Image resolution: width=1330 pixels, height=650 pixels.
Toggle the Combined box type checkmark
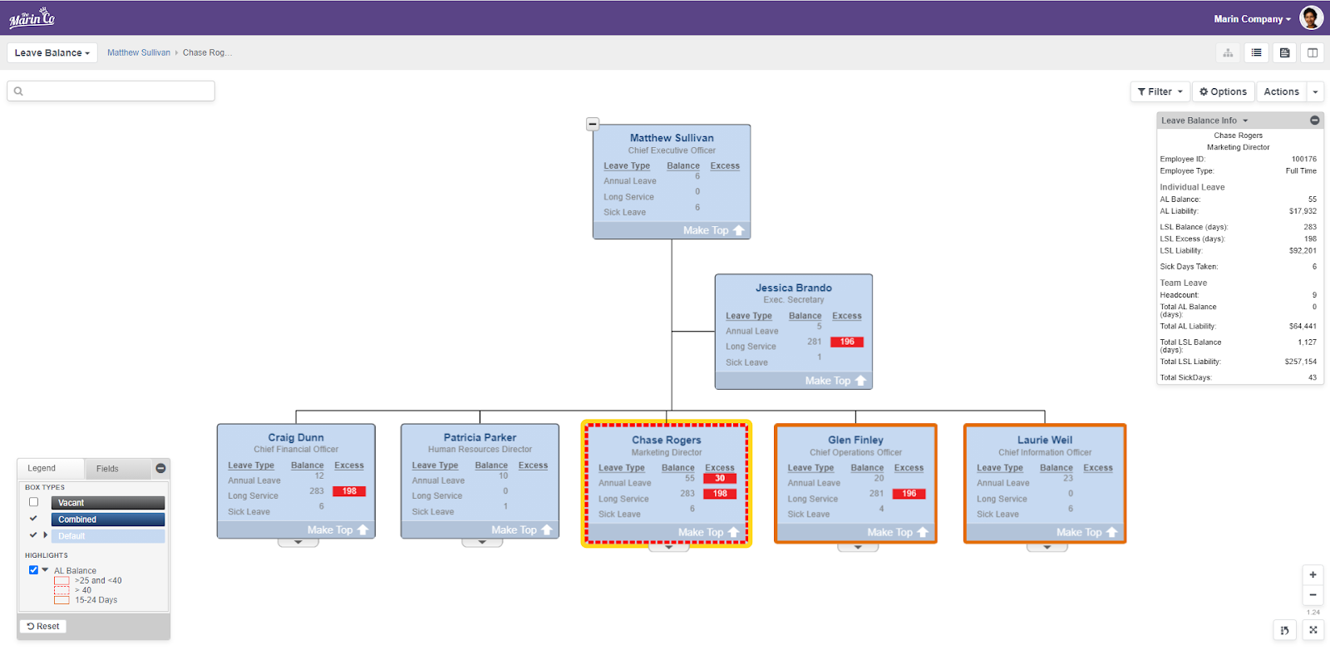33,519
